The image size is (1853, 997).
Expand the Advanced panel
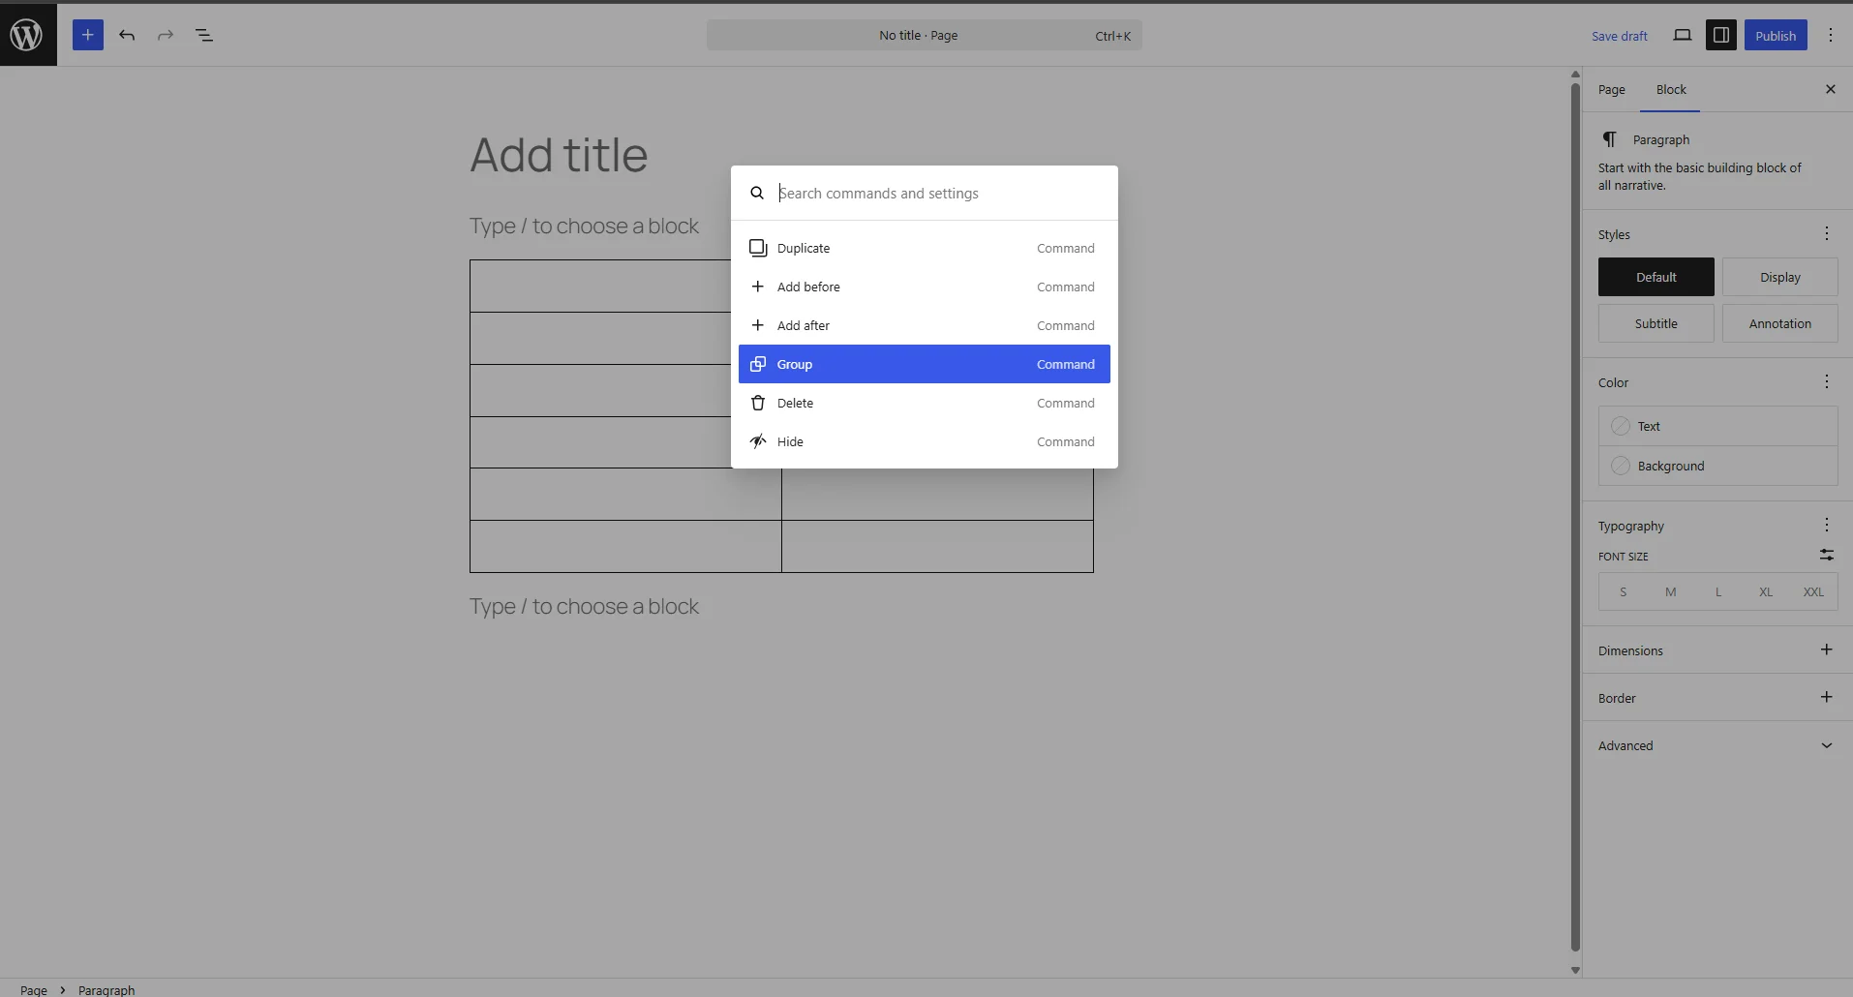1717,745
